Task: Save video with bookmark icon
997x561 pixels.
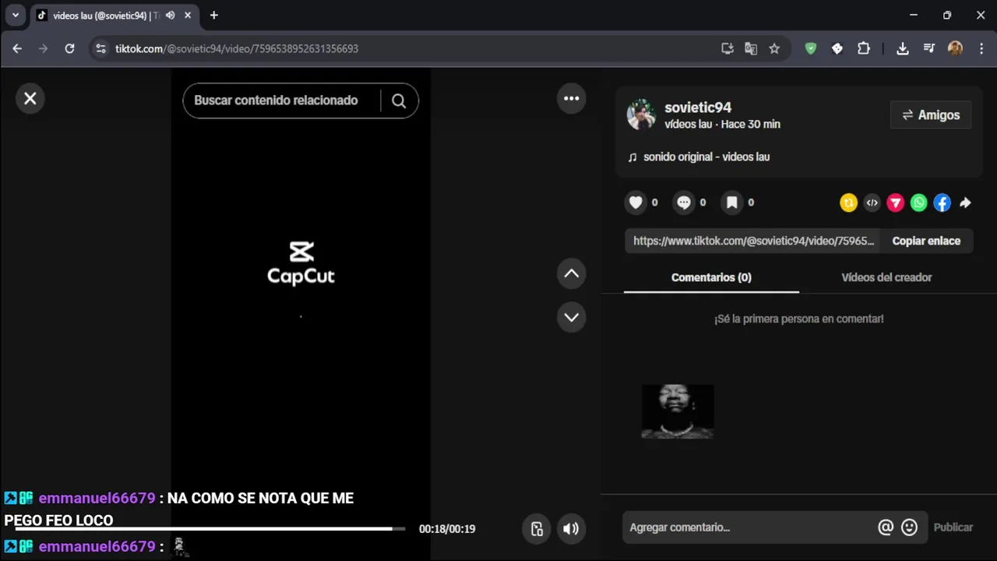Action: pos(732,203)
